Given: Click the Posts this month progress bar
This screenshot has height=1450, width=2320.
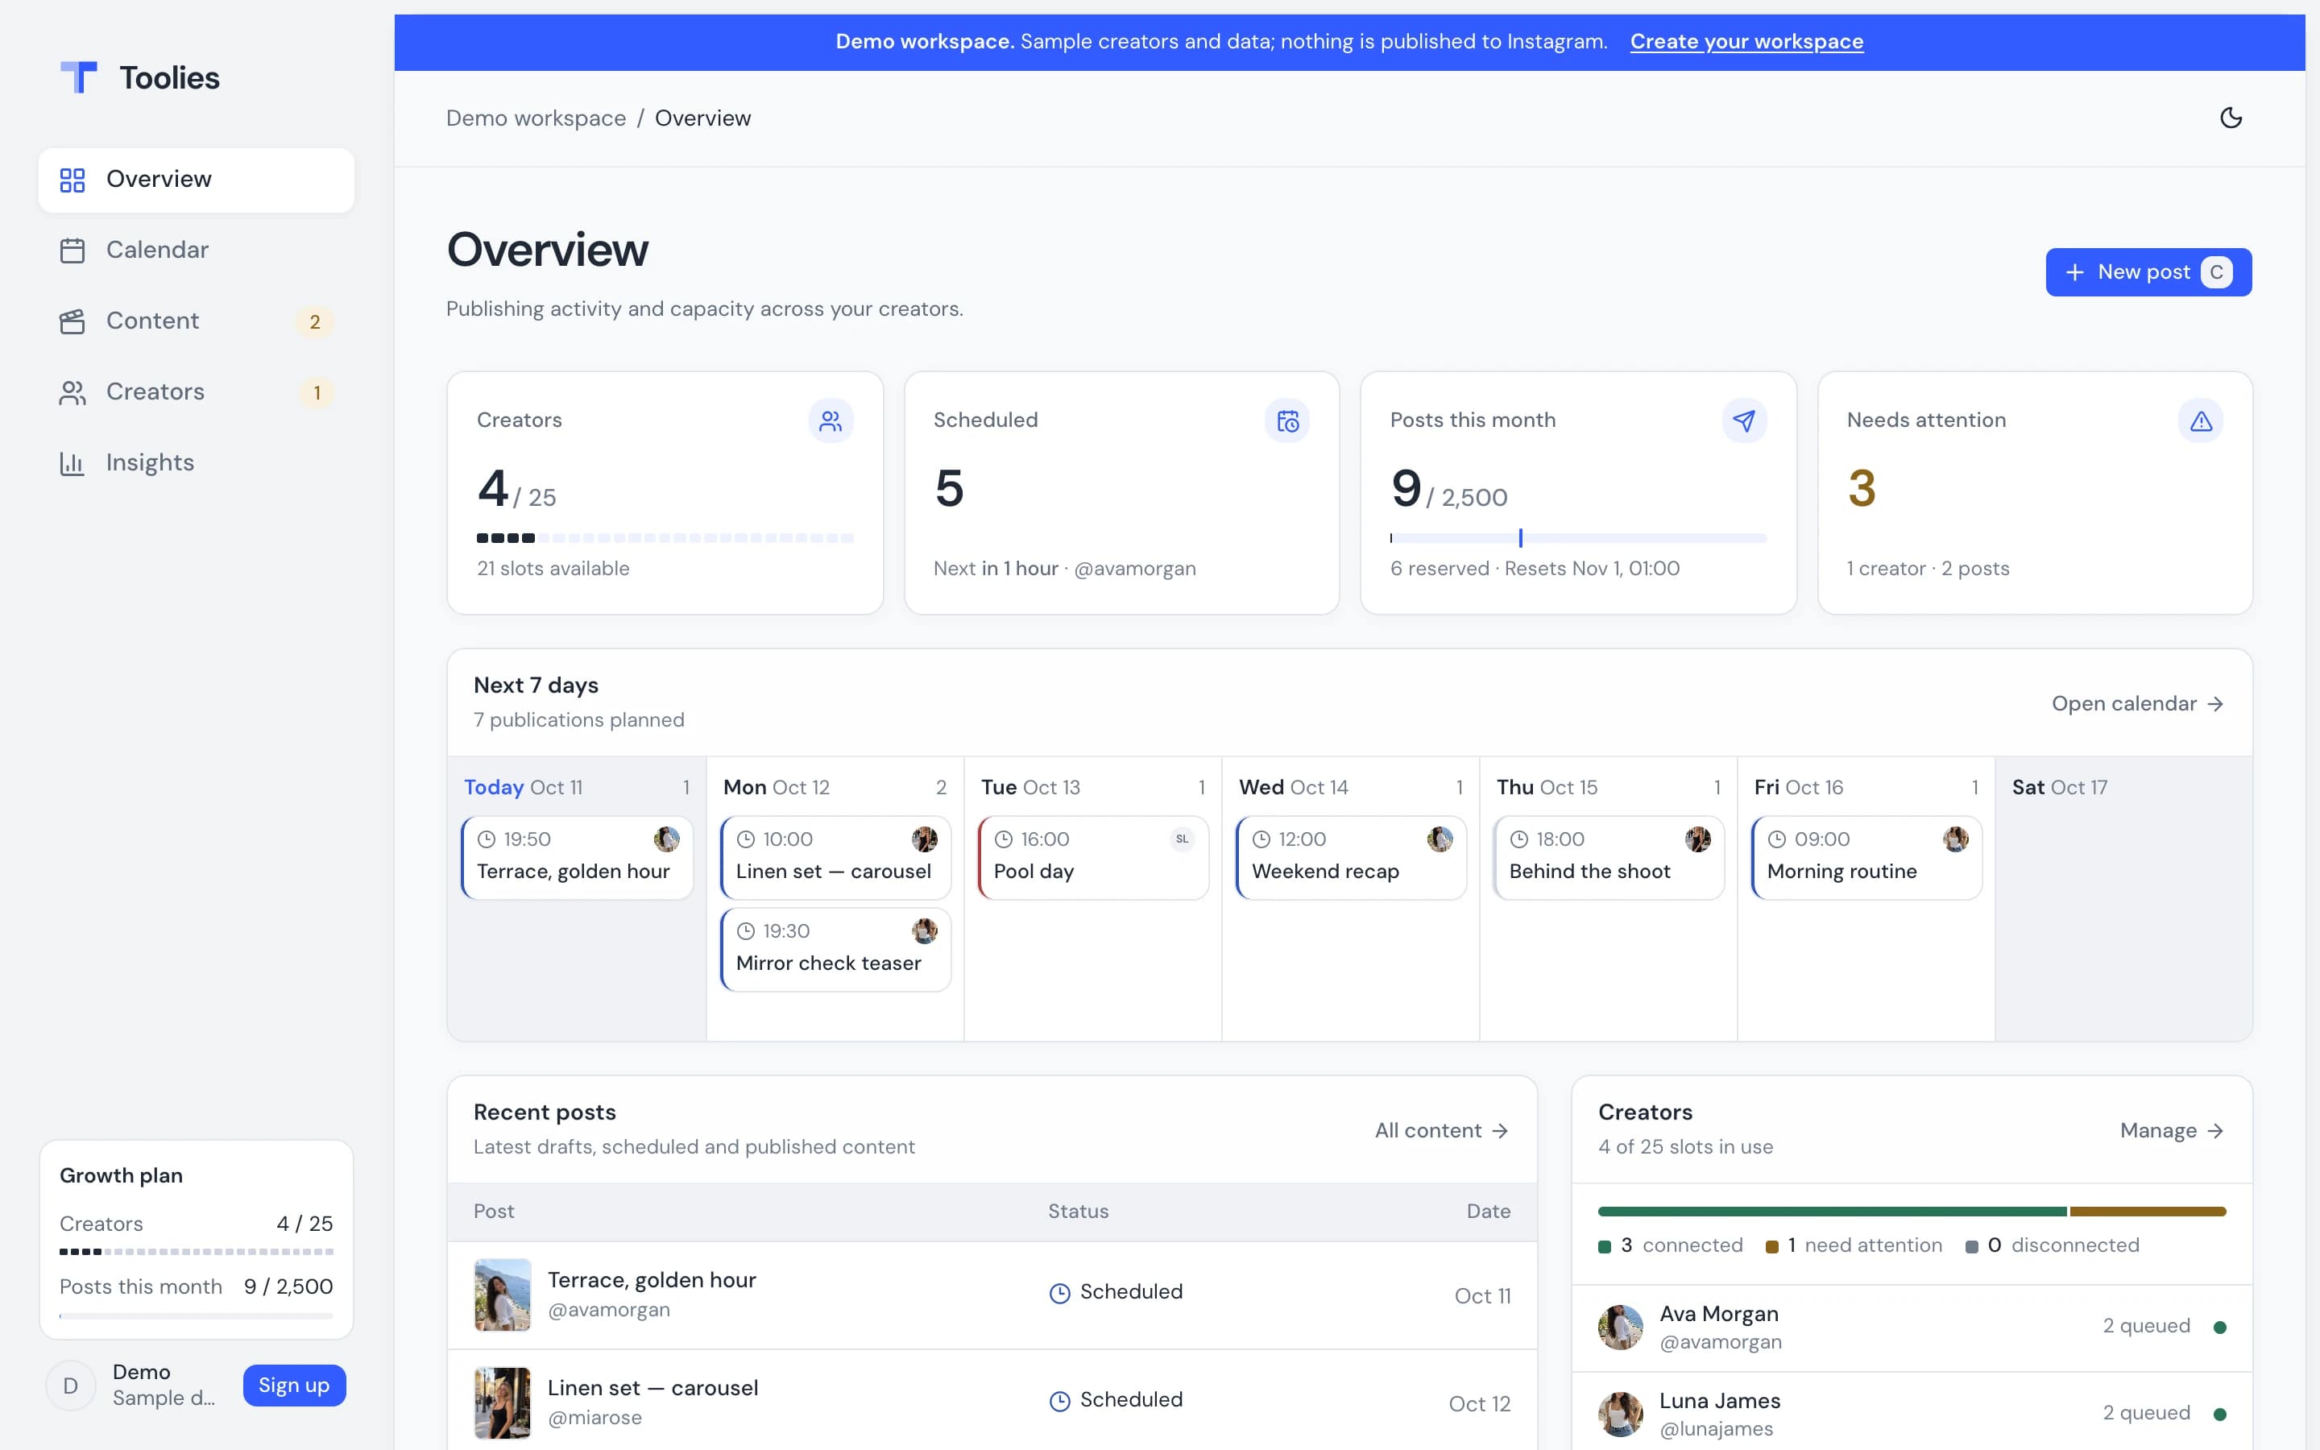Looking at the screenshot, I should coord(1578,538).
